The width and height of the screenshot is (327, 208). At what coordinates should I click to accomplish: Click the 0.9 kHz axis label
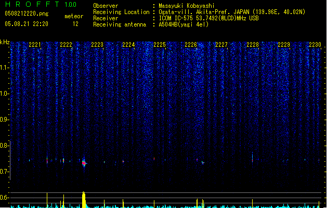coord(4,120)
